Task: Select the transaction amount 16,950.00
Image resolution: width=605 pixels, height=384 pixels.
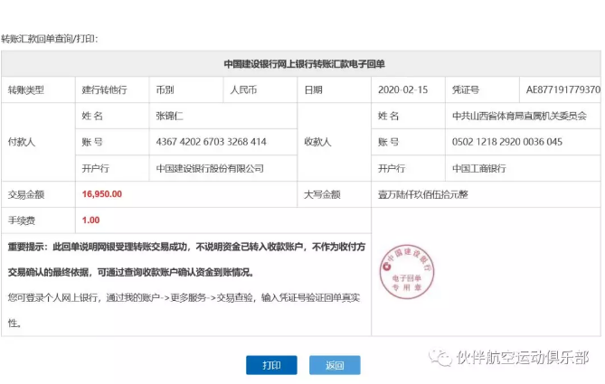Action: pos(101,193)
